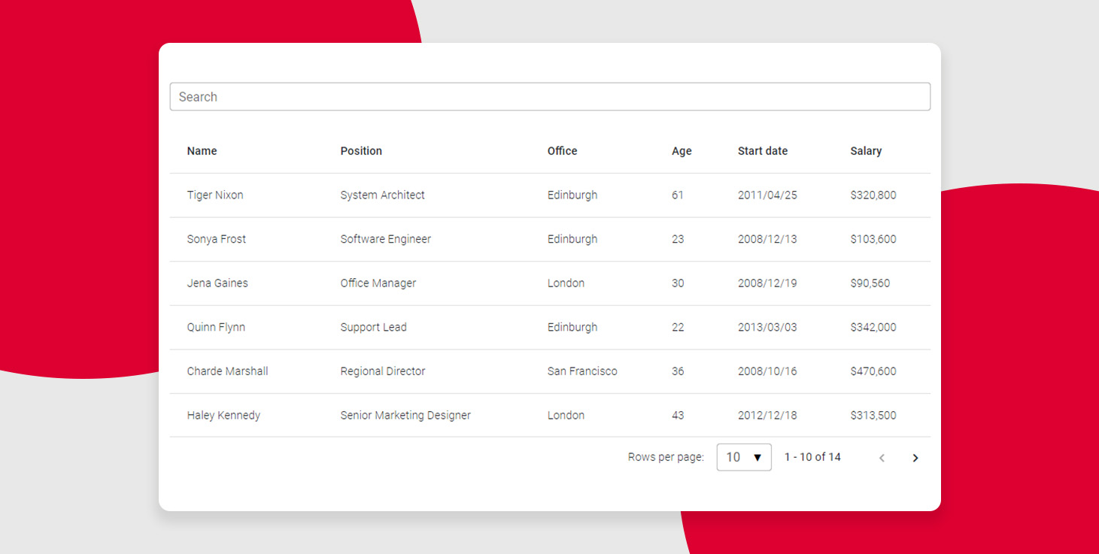The image size is (1099, 554).
Task: Sort table by Age column
Action: [682, 151]
